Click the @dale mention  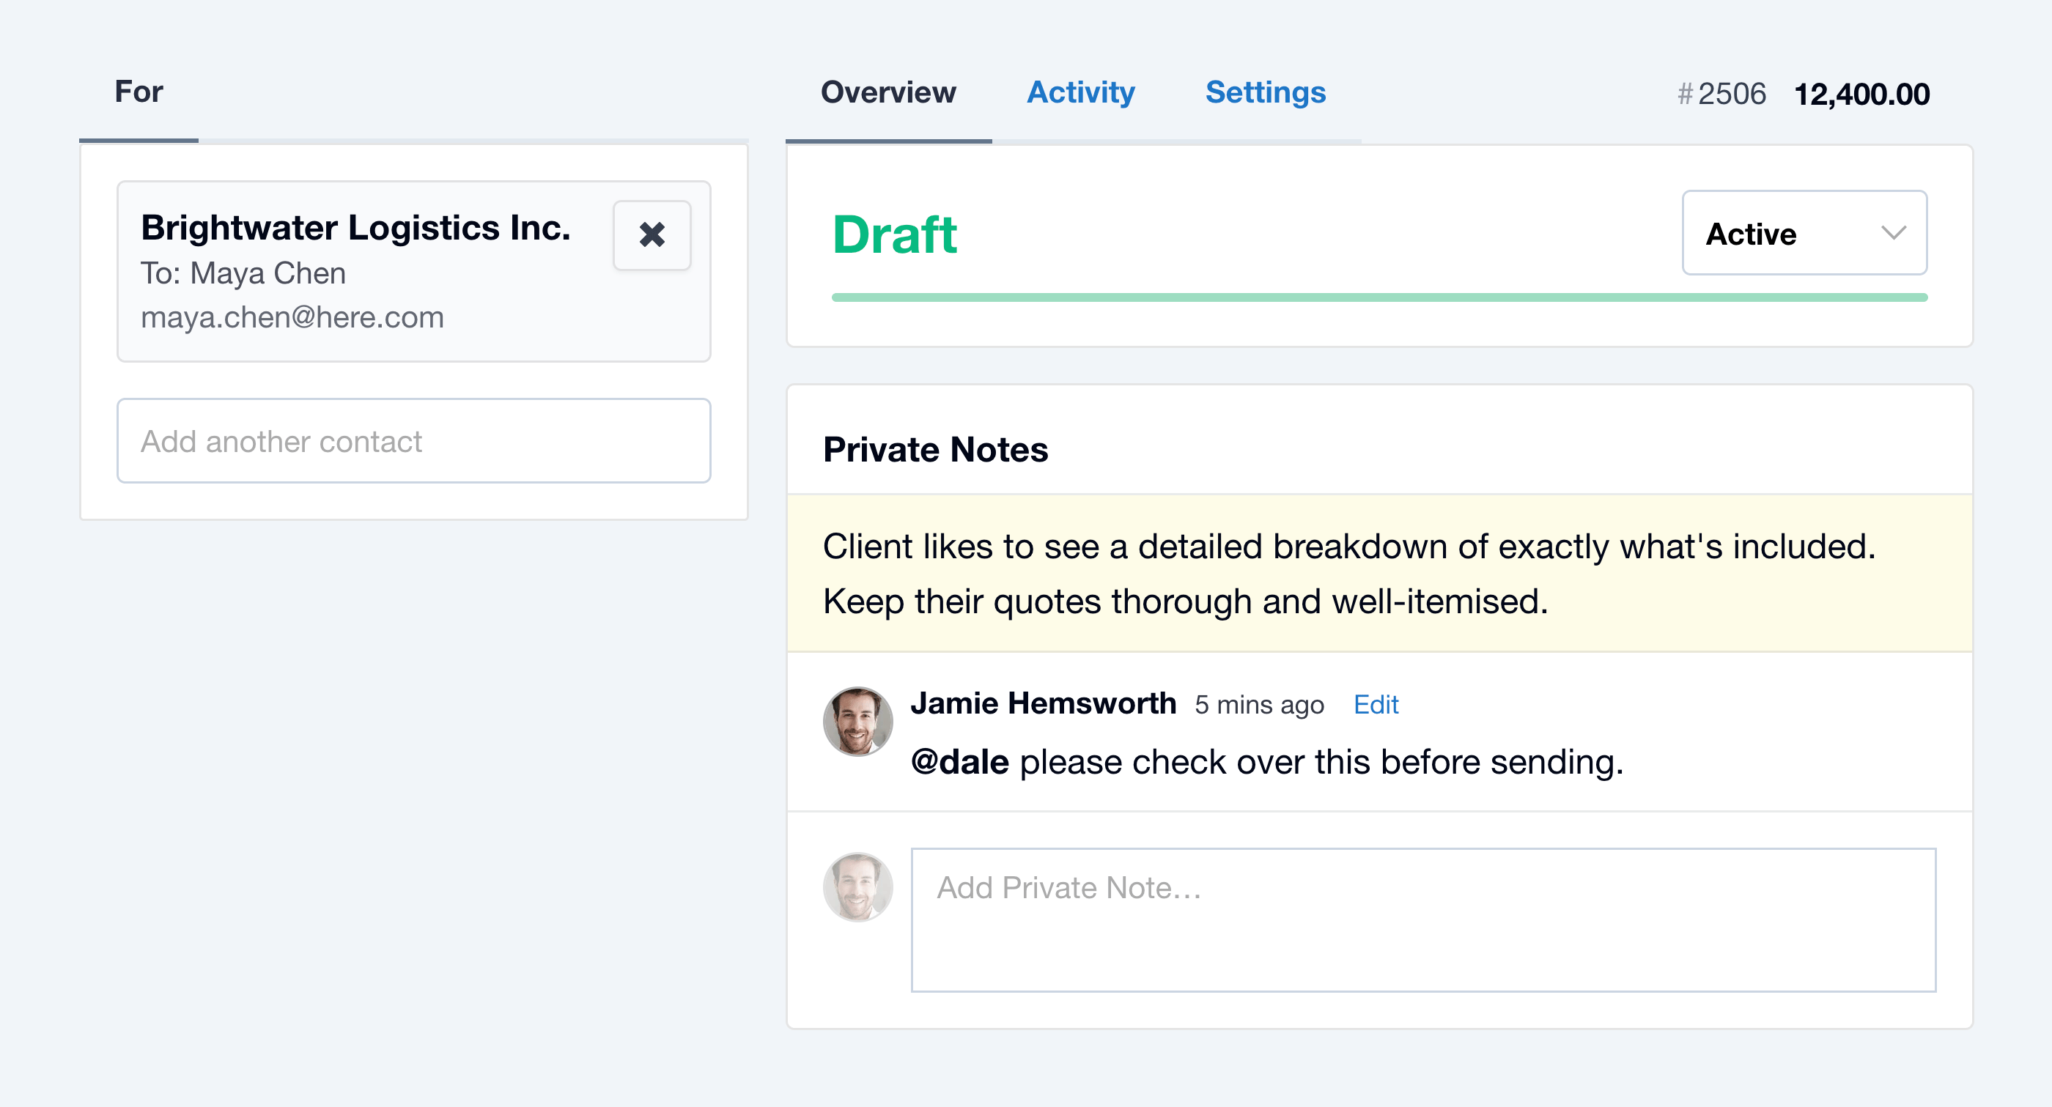pyautogui.click(x=960, y=763)
